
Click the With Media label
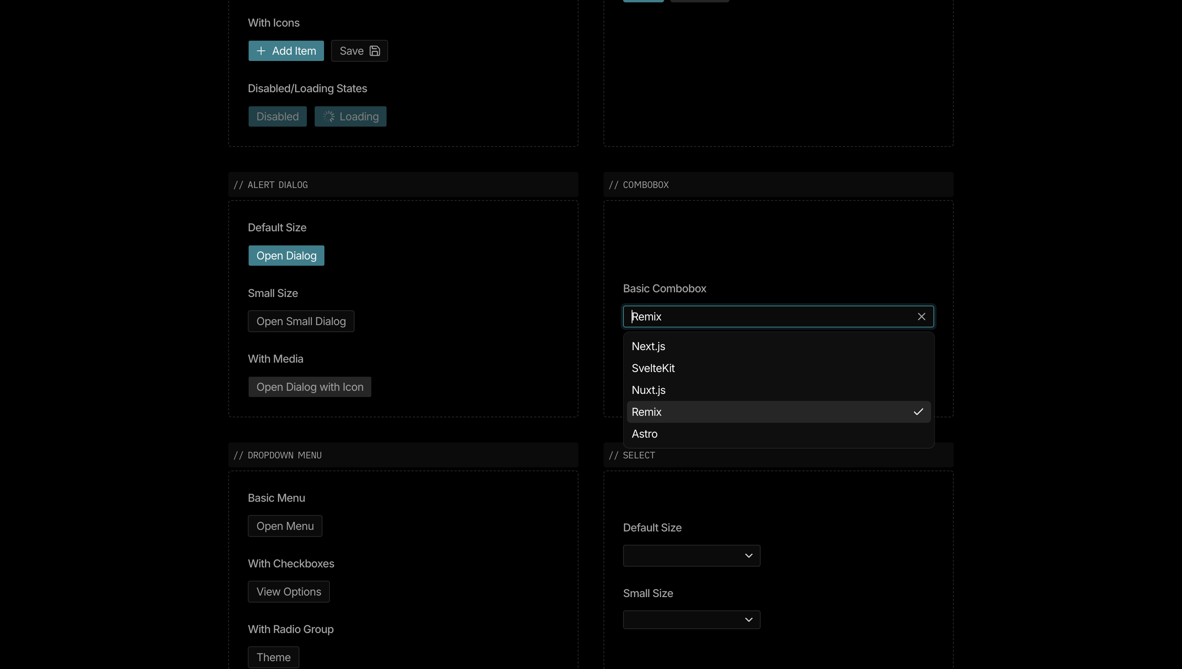[276, 359]
